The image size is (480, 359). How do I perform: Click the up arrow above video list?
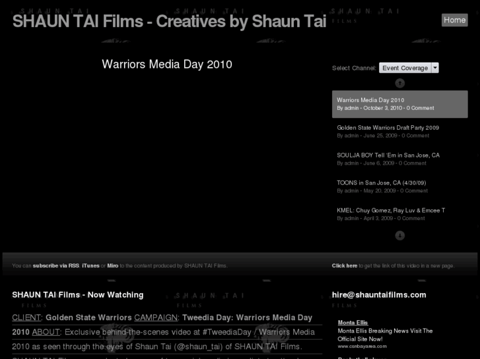pyautogui.click(x=400, y=83)
